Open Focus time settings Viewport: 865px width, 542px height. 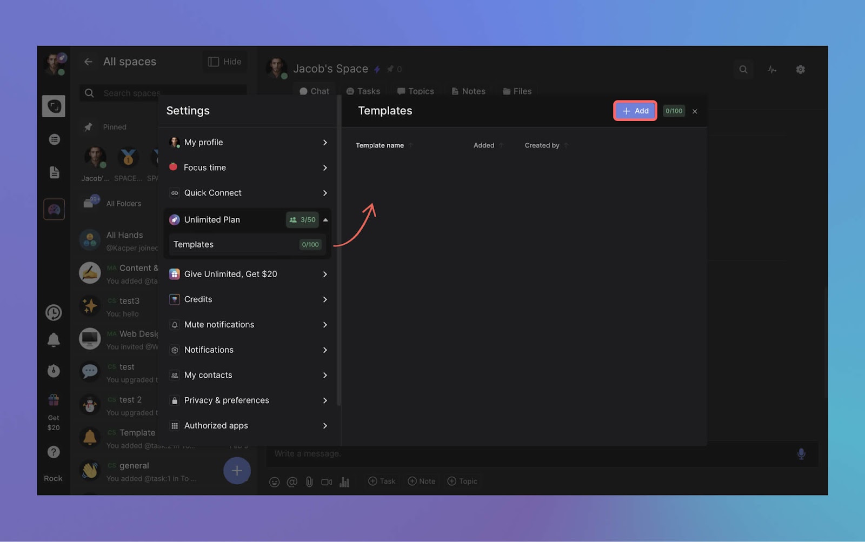tap(248, 168)
